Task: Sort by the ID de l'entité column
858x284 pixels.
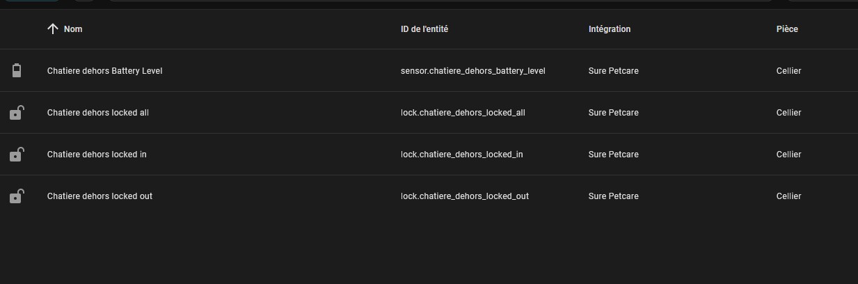Action: pyautogui.click(x=429, y=29)
